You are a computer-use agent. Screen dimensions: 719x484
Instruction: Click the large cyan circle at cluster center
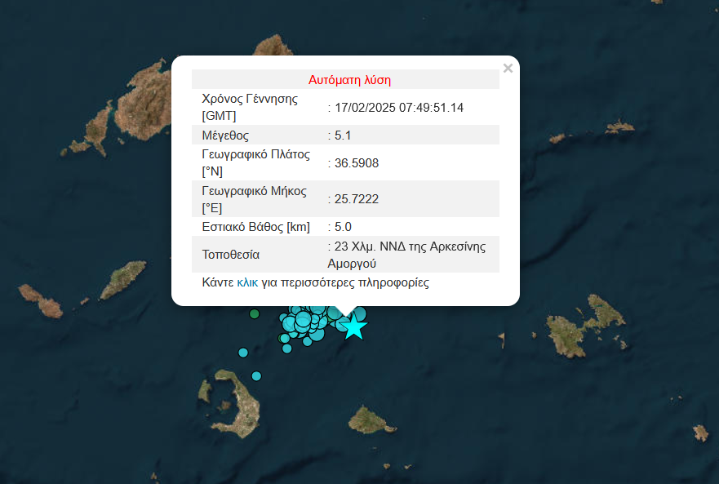click(304, 320)
